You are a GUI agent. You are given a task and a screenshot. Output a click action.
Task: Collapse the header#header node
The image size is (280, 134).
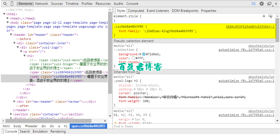tap(11, 35)
